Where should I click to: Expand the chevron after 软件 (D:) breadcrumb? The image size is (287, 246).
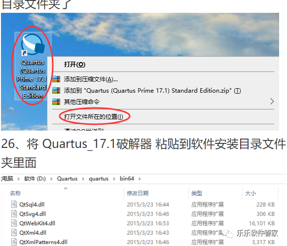click(51, 179)
